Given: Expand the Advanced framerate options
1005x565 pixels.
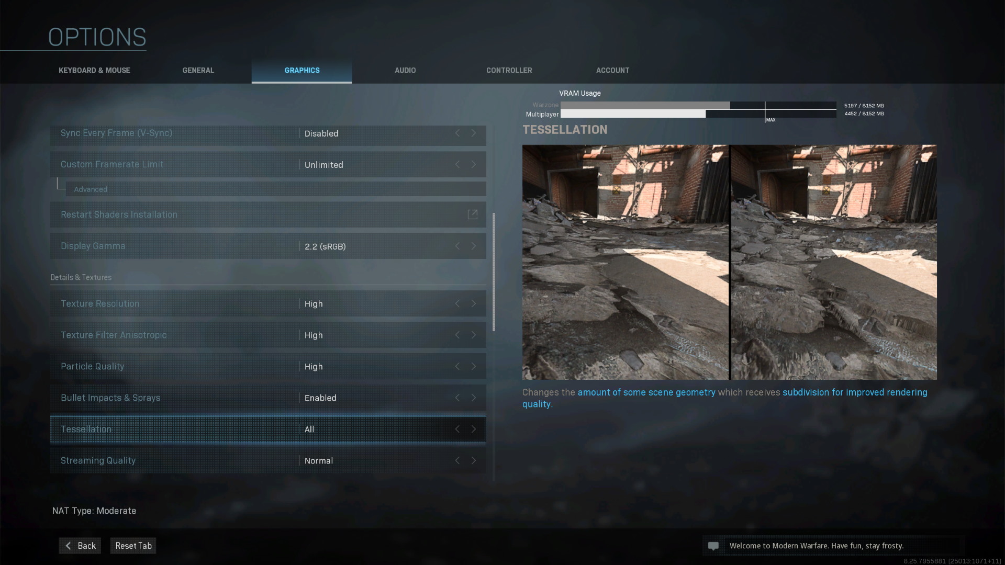Looking at the screenshot, I should click(276, 189).
